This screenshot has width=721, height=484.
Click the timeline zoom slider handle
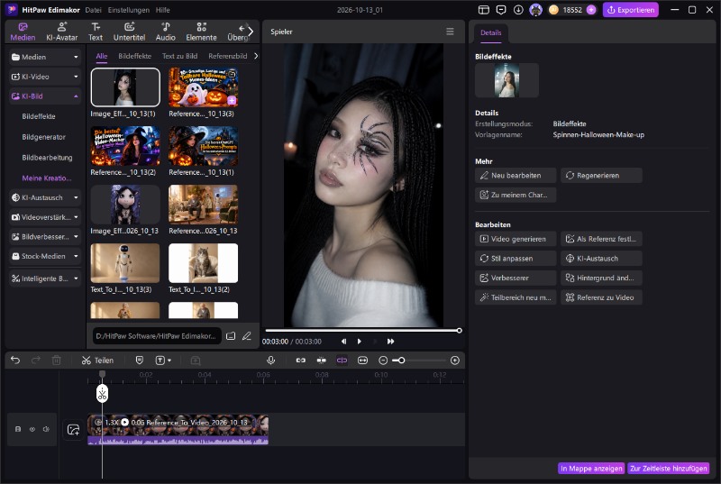coord(401,361)
